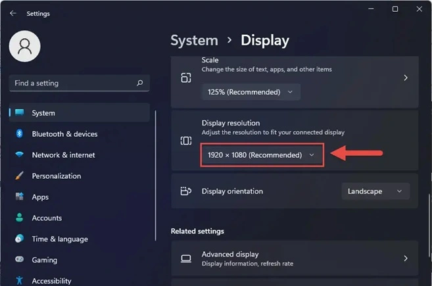Close the Settings window
This screenshot has height=286, width=432.
[x=419, y=9]
